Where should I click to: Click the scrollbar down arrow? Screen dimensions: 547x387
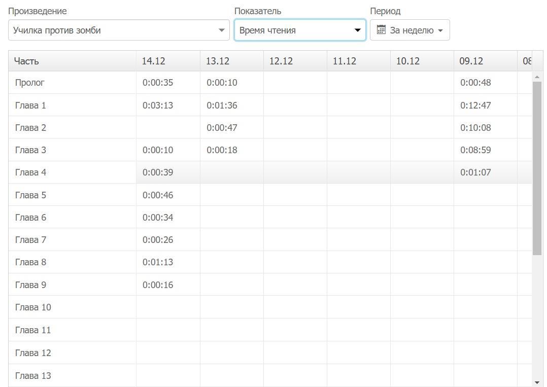[x=537, y=382]
